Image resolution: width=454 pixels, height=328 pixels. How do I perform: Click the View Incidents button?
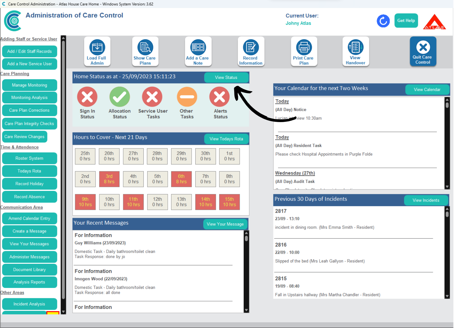pyautogui.click(x=426, y=200)
